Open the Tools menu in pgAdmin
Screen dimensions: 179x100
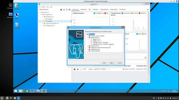click(48, 7)
